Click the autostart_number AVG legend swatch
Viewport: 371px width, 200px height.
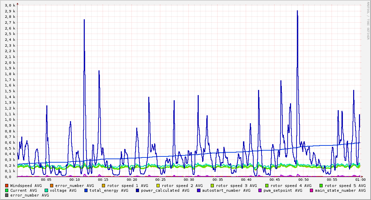coord(198,190)
